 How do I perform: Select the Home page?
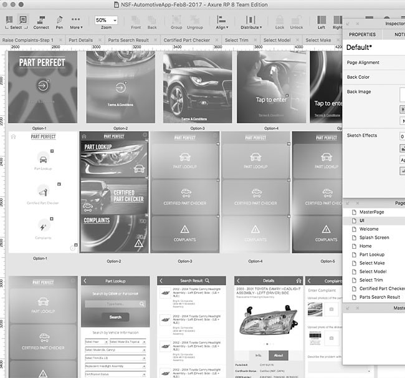tap(365, 246)
